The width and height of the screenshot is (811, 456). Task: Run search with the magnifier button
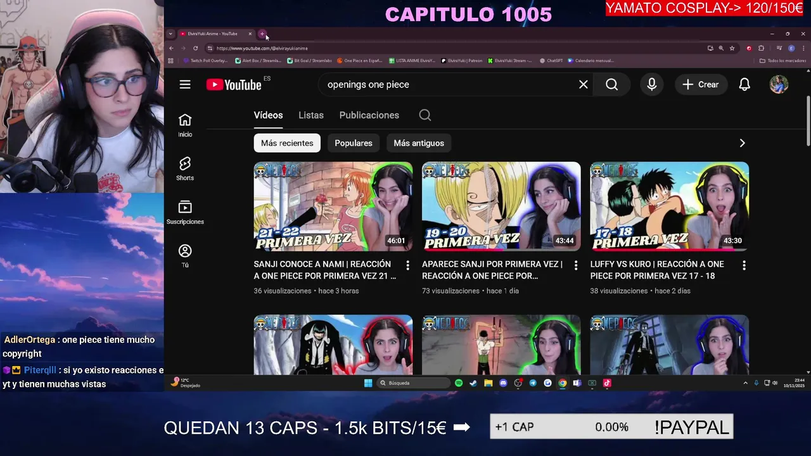(x=611, y=84)
